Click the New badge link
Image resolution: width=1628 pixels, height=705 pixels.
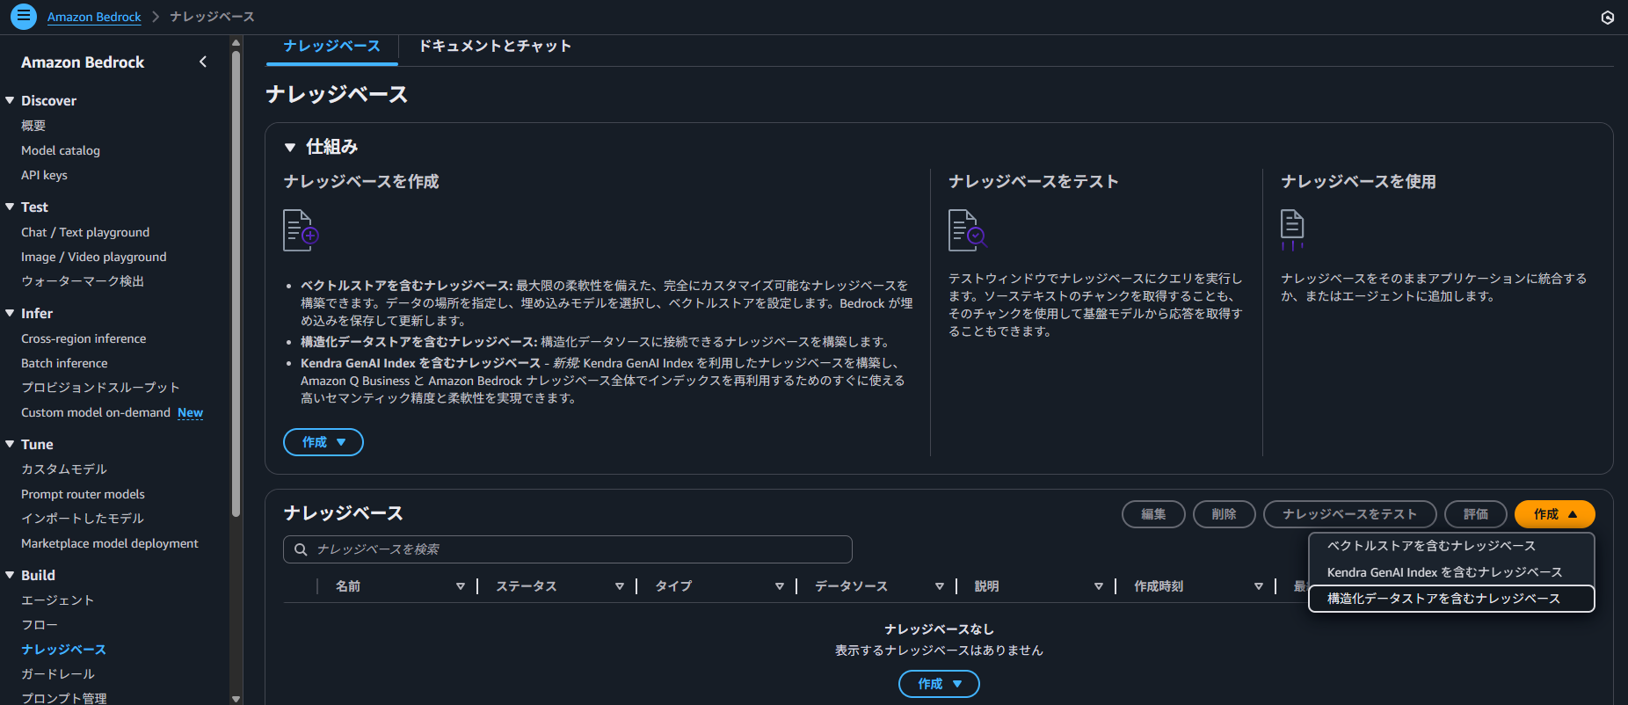point(190,412)
